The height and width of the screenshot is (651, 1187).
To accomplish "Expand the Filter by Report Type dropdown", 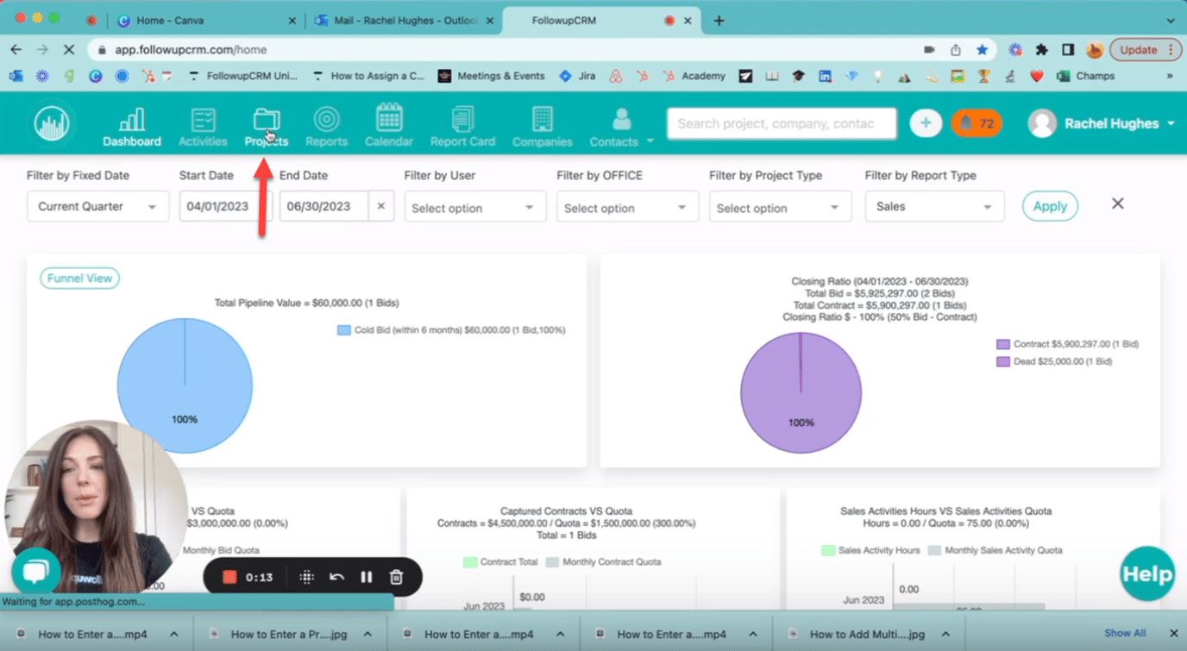I will (x=934, y=207).
